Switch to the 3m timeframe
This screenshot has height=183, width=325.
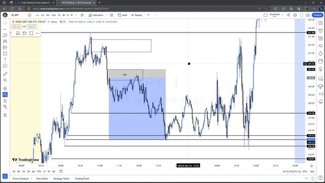coord(43,15)
